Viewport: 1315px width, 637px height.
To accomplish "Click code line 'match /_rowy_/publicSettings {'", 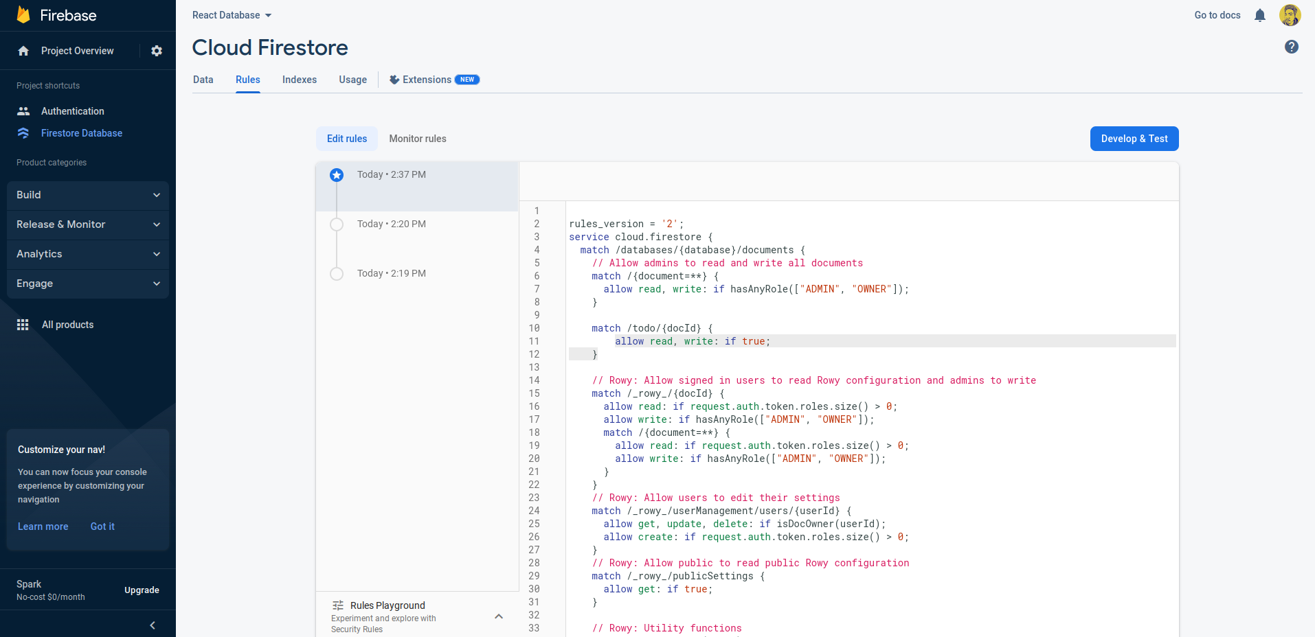I will click(678, 576).
